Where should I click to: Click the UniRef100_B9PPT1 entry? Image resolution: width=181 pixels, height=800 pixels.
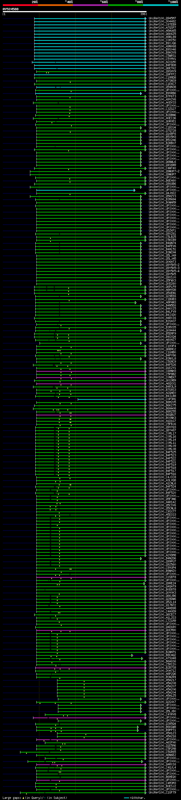(x=162, y=730)
